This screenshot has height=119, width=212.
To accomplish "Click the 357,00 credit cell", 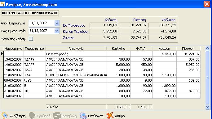I will coord(188,59).
